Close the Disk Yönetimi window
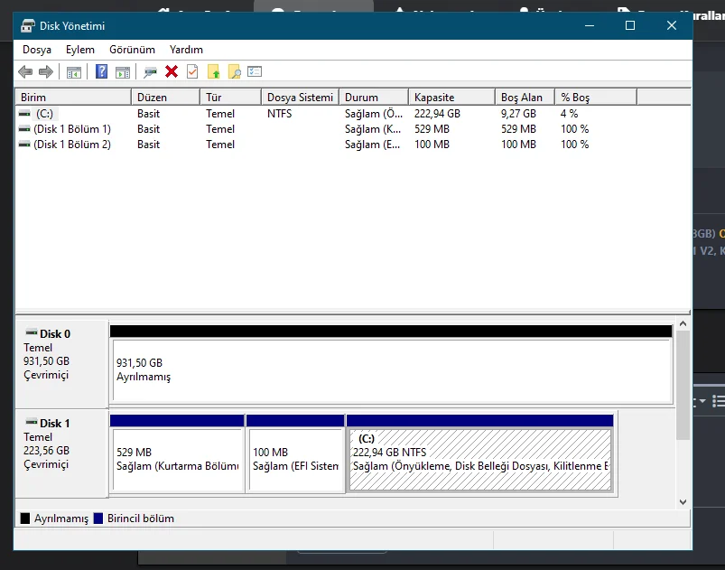Screen dimensions: 725x570 tap(672, 26)
